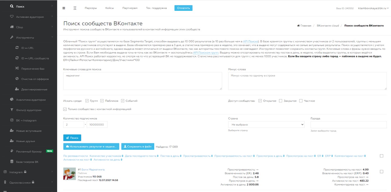The width and height of the screenshot is (391, 192).
Task: Click Использовать результат в задаче button
Action: [x=91, y=146]
